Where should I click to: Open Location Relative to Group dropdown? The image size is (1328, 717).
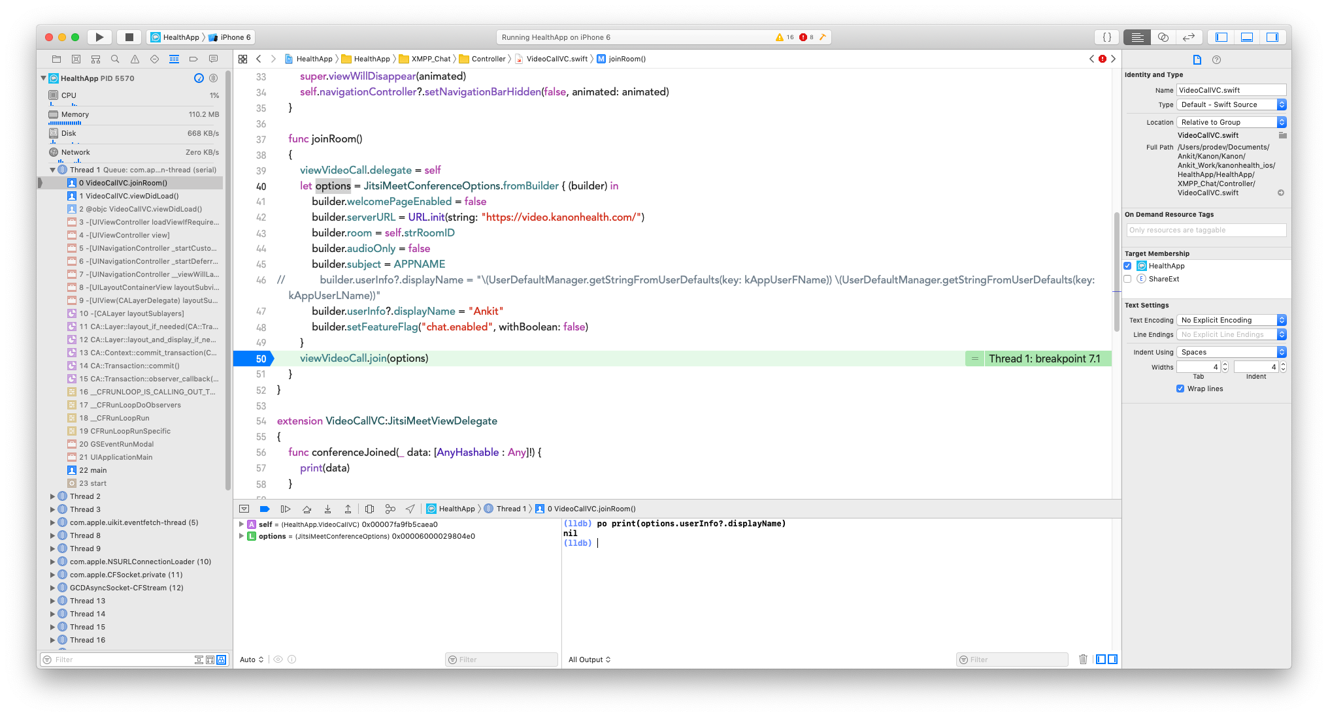click(1231, 122)
